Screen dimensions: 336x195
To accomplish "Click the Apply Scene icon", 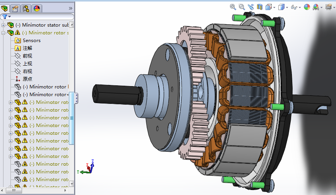I will [x=316, y=7].
